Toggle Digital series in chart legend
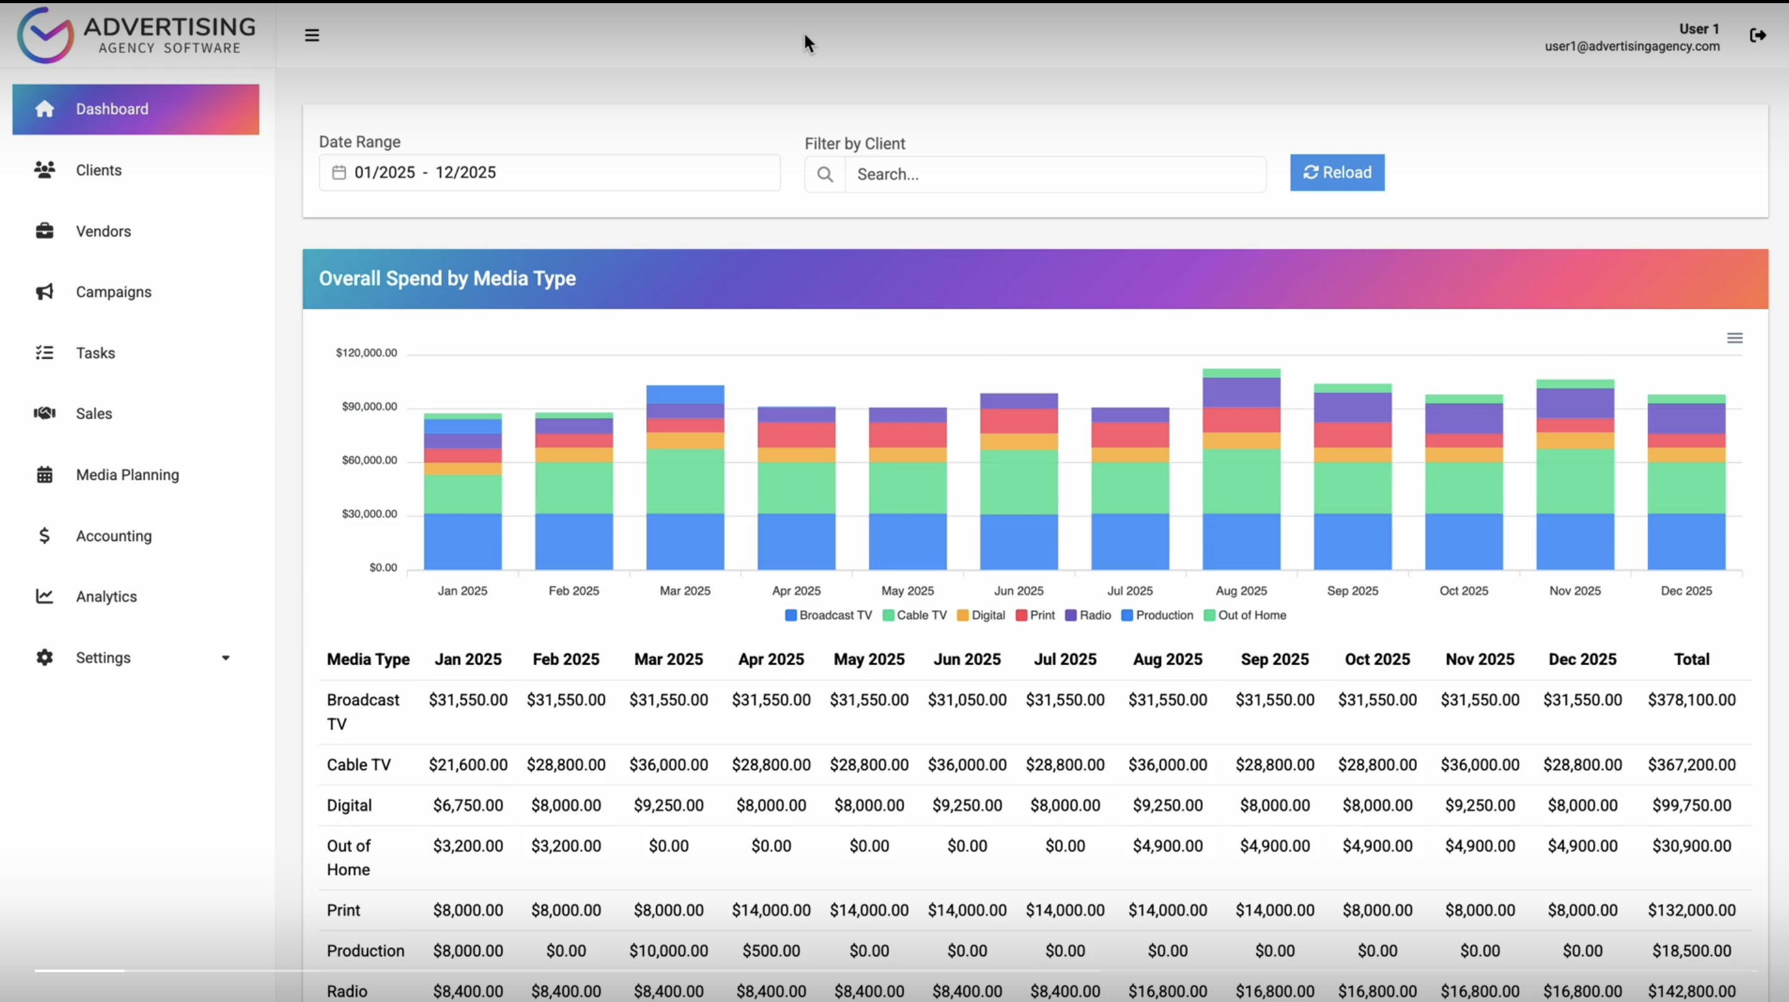The width and height of the screenshot is (1789, 1002). point(981,615)
